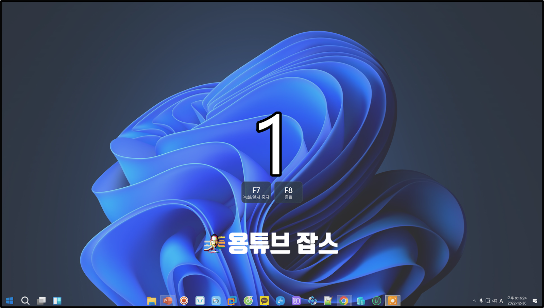Open the green U uninstaller app

[x=376, y=301]
